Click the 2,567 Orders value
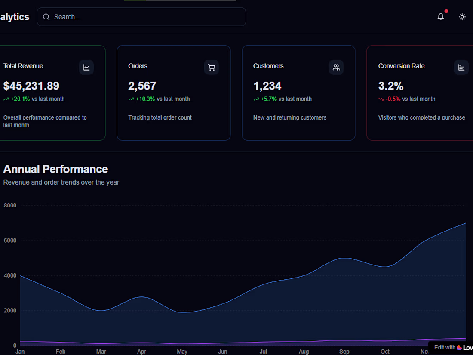The width and height of the screenshot is (473, 355). click(x=142, y=86)
